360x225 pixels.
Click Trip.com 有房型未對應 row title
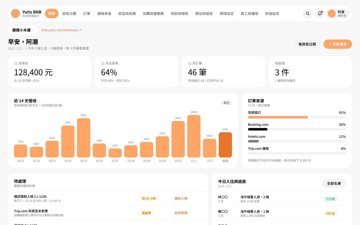(x=31, y=211)
